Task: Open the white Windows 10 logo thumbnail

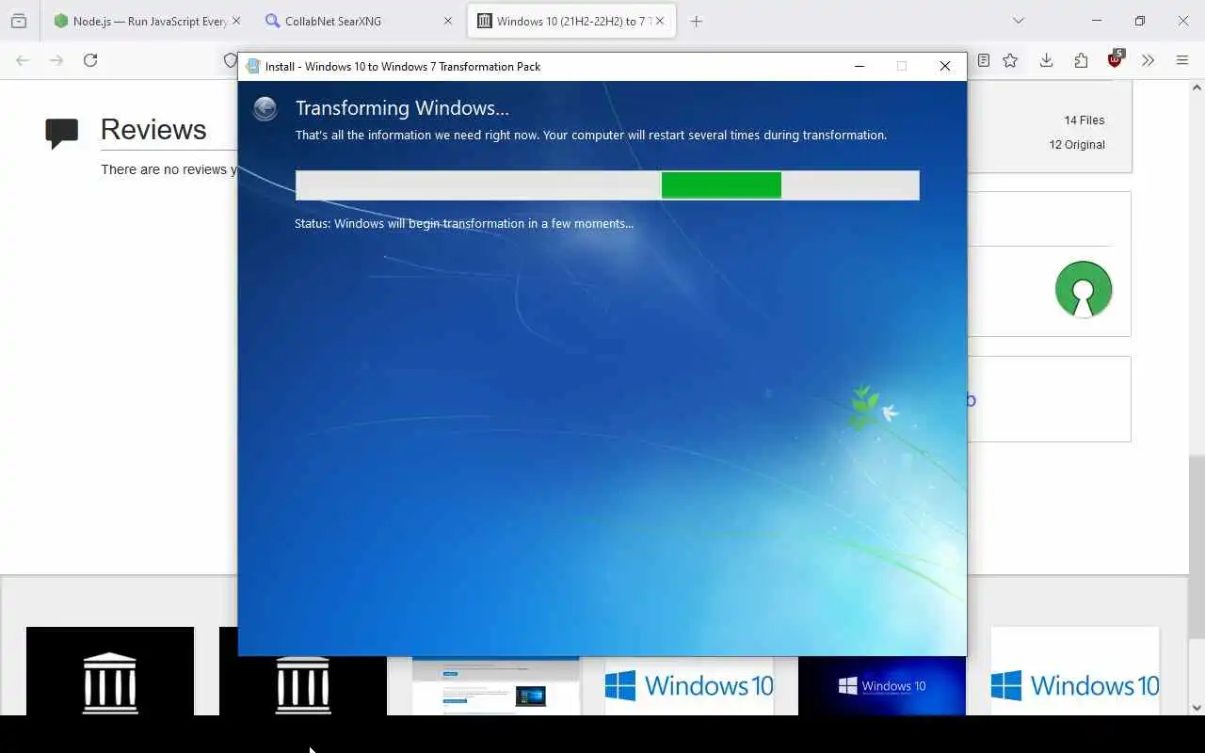Action: [x=689, y=685]
